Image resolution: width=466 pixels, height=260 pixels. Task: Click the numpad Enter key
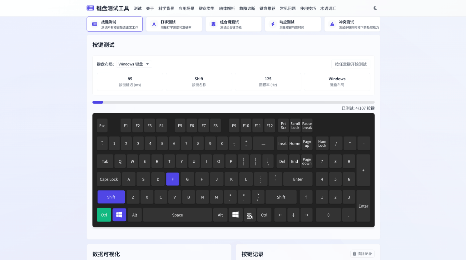[x=363, y=206]
